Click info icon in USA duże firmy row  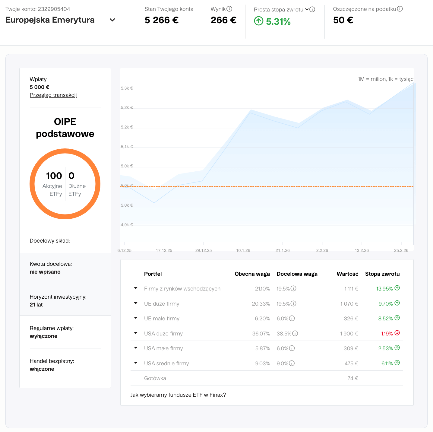coord(295,333)
